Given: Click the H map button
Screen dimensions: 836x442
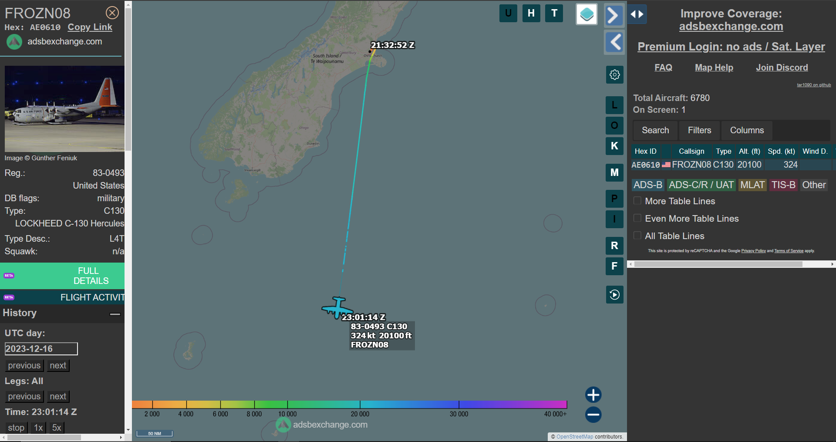Looking at the screenshot, I should click(531, 13).
